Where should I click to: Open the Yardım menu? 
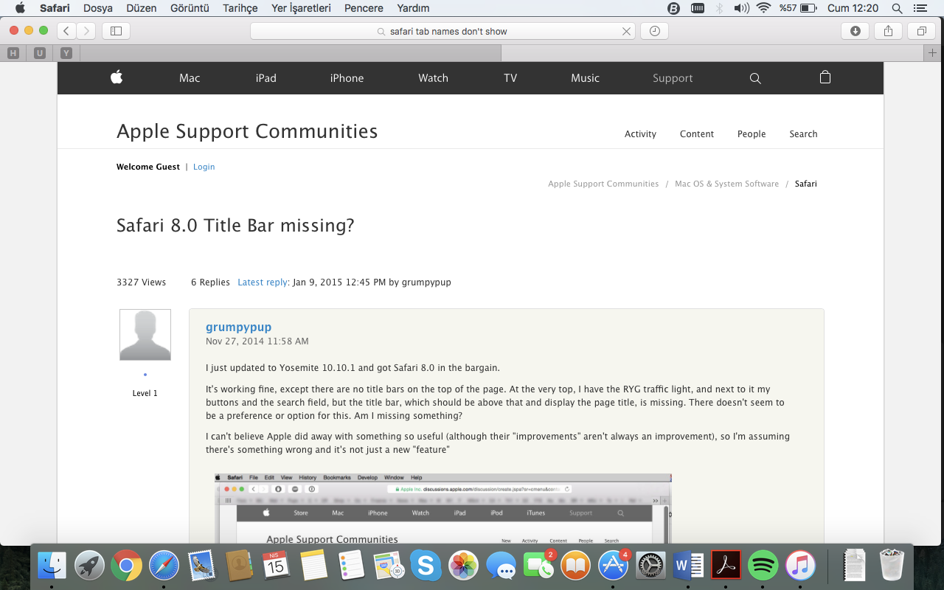click(413, 8)
